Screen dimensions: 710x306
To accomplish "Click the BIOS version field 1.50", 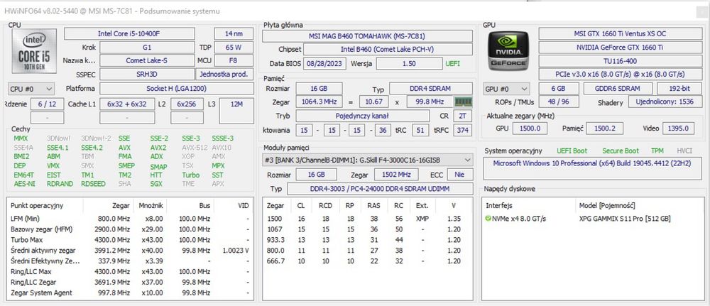I will [x=409, y=63].
